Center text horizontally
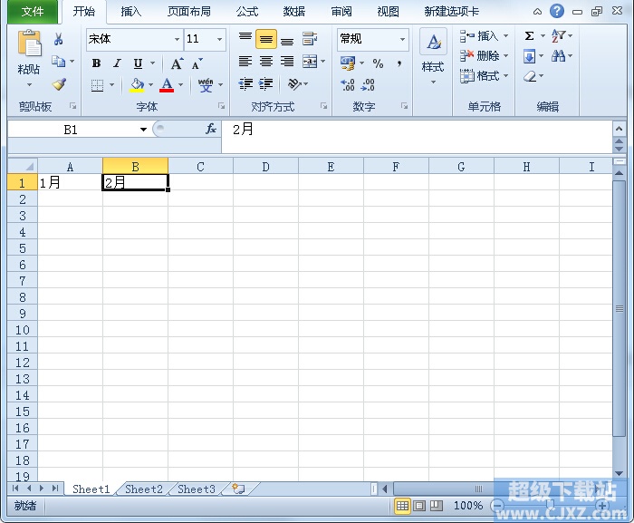This screenshot has width=634, height=523. (266, 61)
